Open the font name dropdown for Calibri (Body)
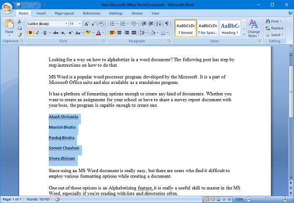Viewport: 294px width, 203px height. (66, 24)
